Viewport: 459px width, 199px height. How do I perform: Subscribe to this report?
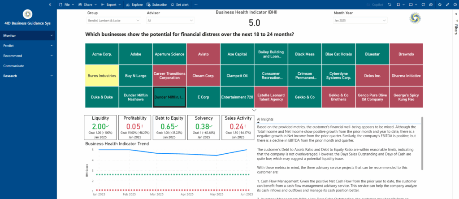pos(156,4)
